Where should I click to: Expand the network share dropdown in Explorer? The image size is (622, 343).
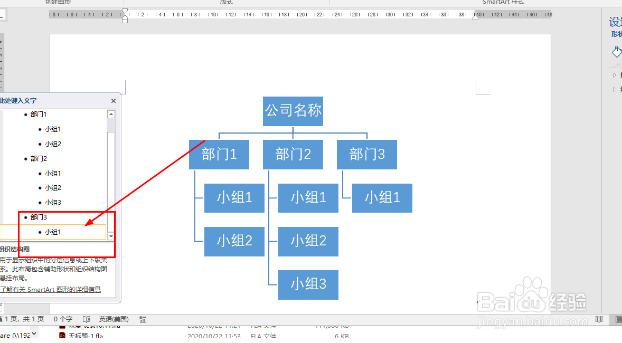(34, 334)
